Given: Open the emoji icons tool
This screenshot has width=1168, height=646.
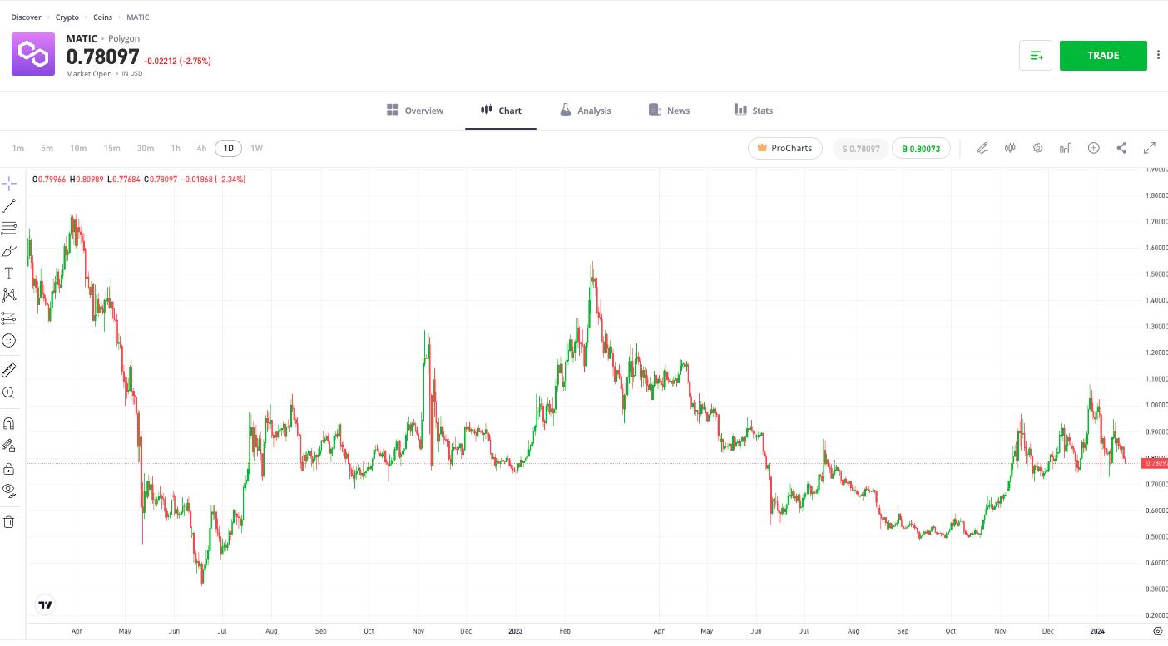Looking at the screenshot, I should pyautogui.click(x=9, y=340).
